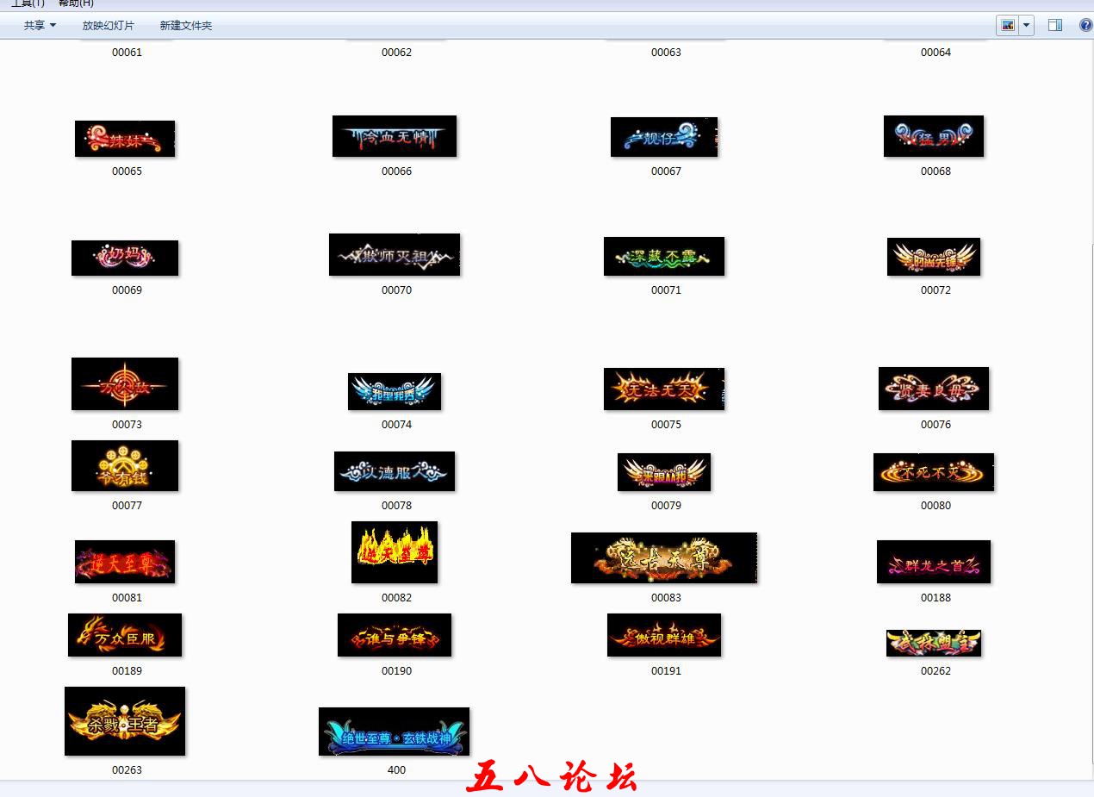Select the wide 00083 thumbnail
This screenshot has height=797, width=1094.
(x=664, y=557)
